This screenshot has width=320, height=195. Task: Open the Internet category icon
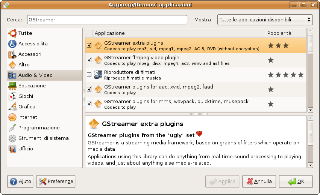click(x=12, y=117)
